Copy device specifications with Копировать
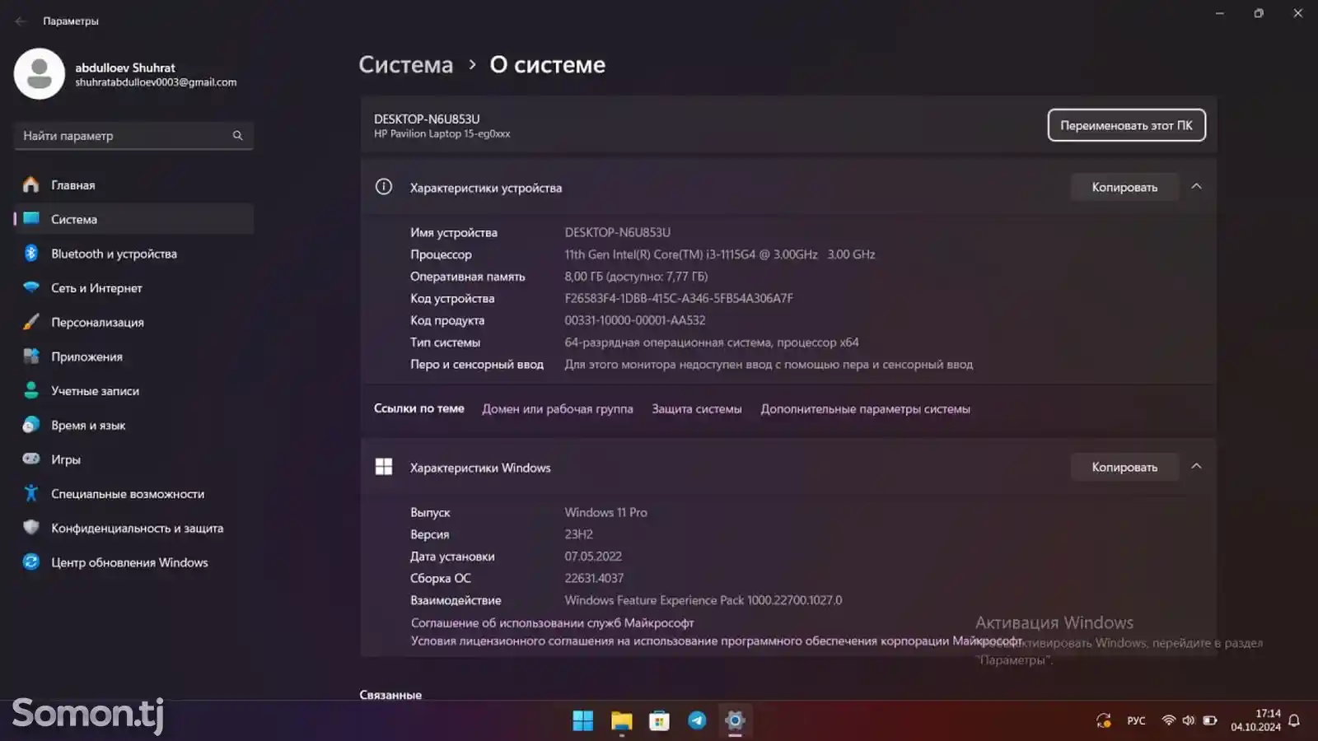 pyautogui.click(x=1124, y=187)
